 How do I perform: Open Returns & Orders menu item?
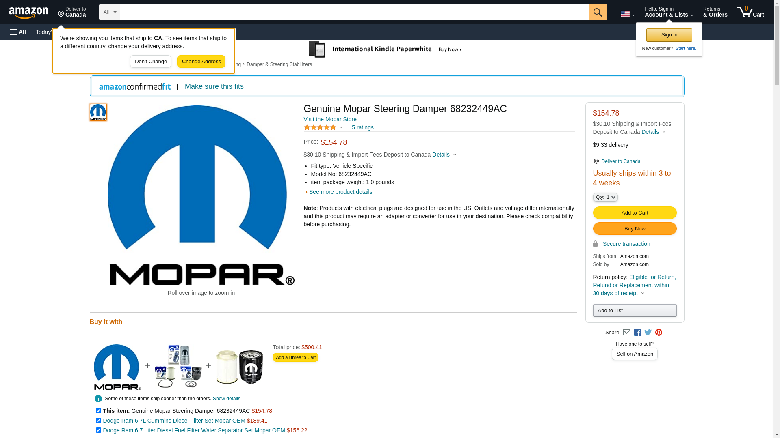pos(715,12)
